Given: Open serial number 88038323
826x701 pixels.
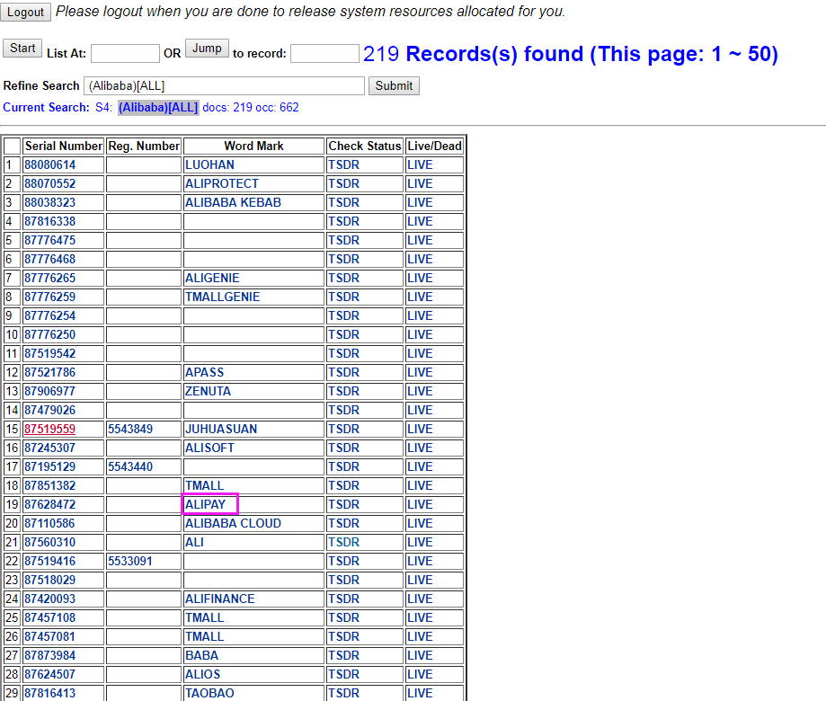Looking at the screenshot, I should (50, 203).
